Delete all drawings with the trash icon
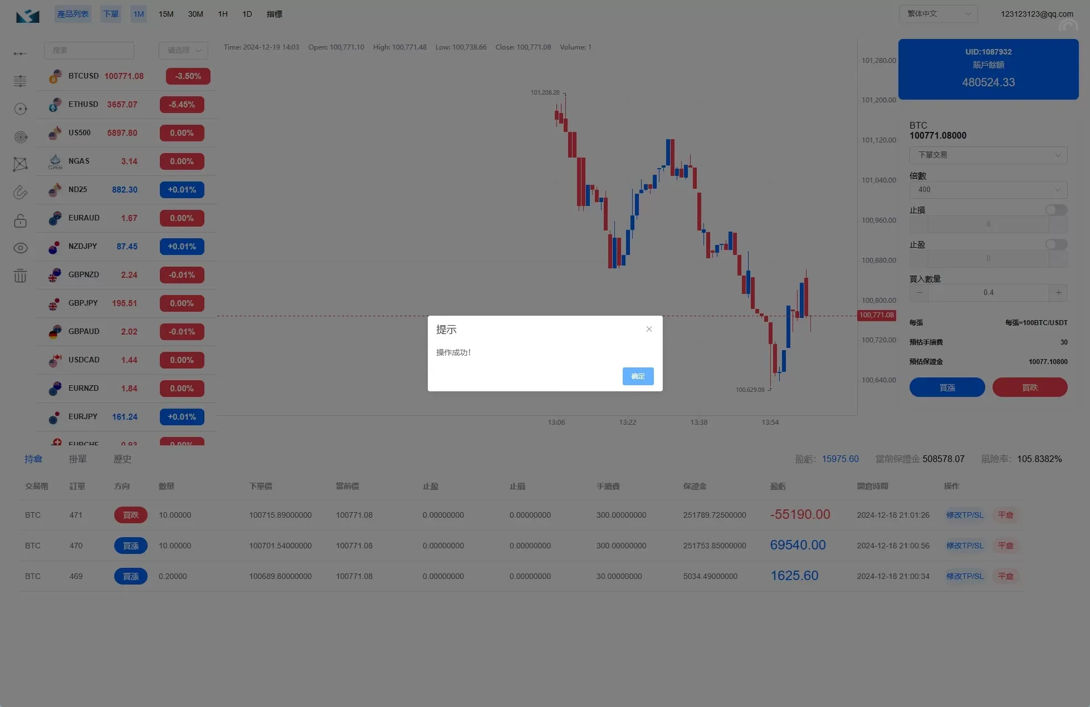The height and width of the screenshot is (707, 1090). (20, 276)
